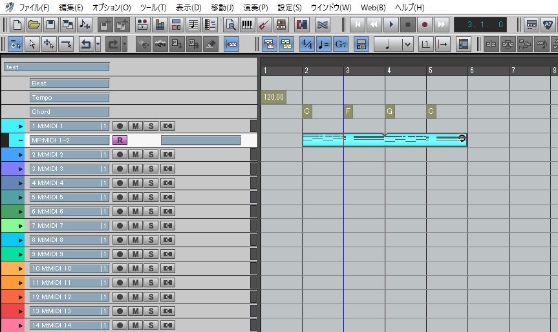558x332 pixels.
Task: Click the L1 locate button
Action: point(425,45)
